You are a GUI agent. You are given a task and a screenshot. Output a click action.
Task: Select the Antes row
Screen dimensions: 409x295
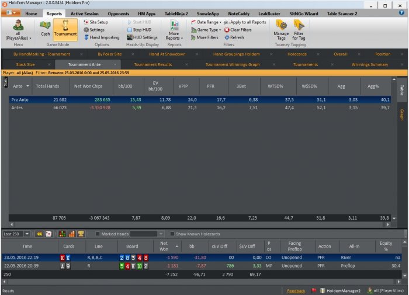(200, 107)
